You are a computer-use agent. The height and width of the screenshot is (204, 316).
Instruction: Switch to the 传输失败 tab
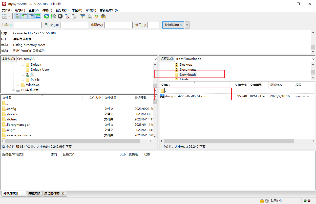(34, 193)
